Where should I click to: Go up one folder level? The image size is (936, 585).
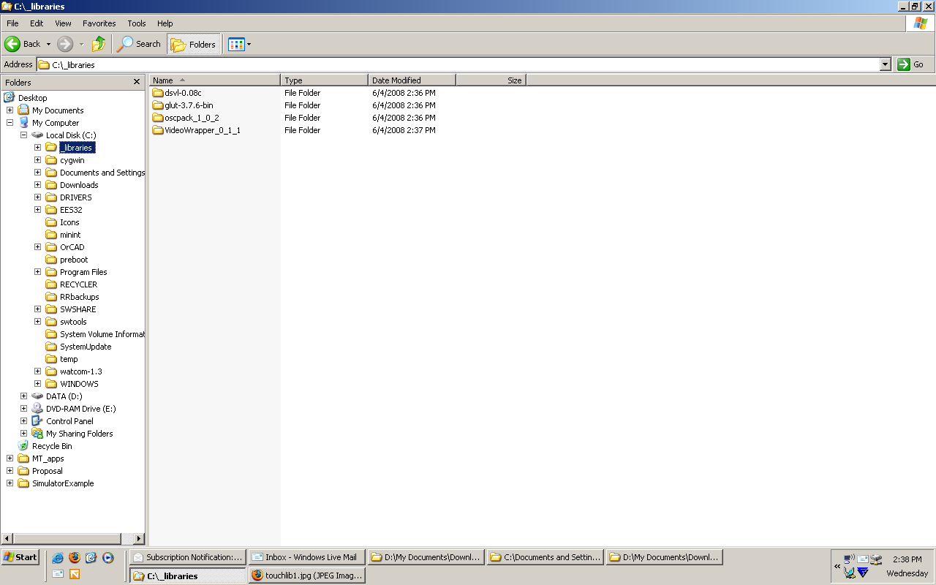click(99, 44)
